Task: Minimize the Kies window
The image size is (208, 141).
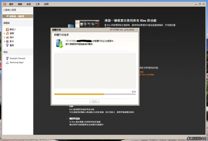Action: pos(196,4)
